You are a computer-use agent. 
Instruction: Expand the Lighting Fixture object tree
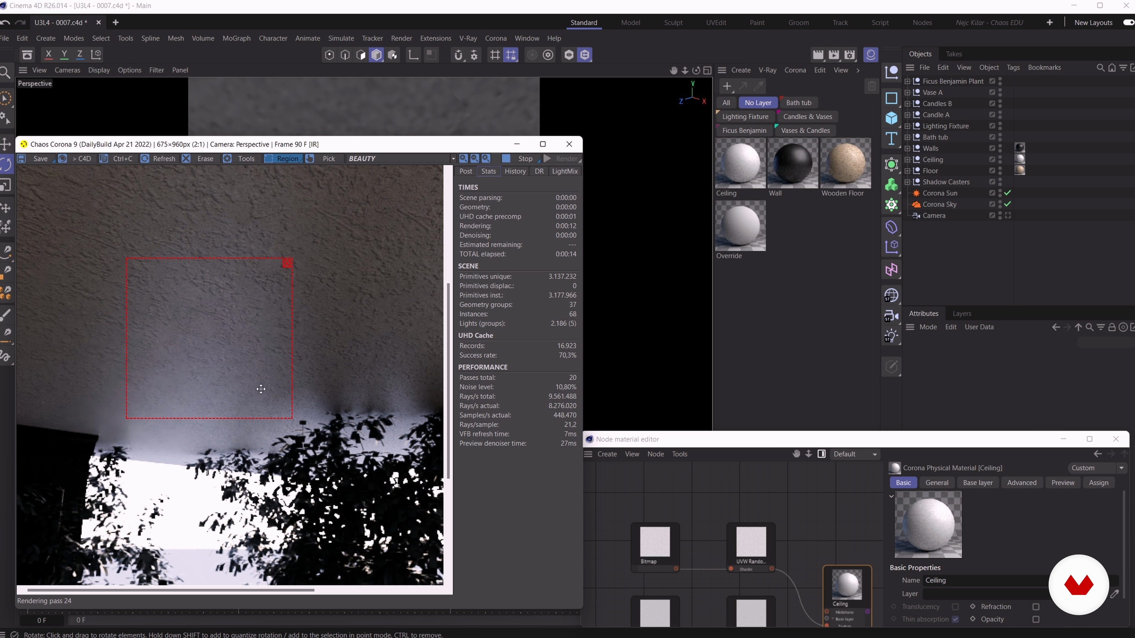coord(907,126)
